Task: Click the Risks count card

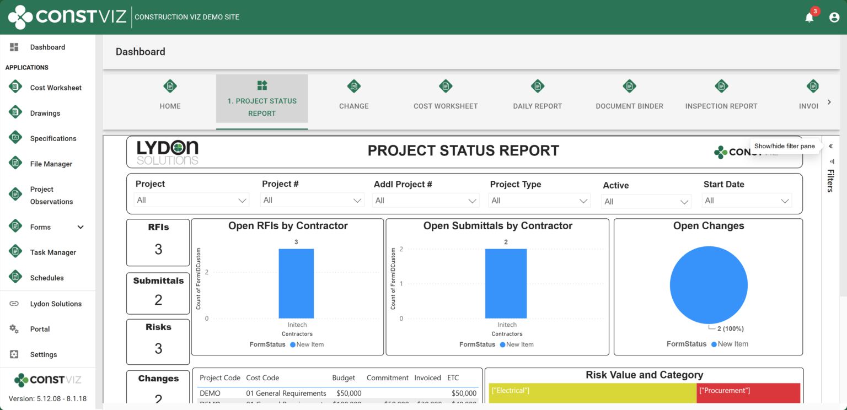Action: [x=158, y=342]
